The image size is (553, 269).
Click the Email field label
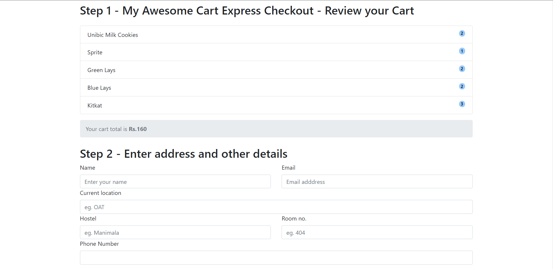coord(288,168)
